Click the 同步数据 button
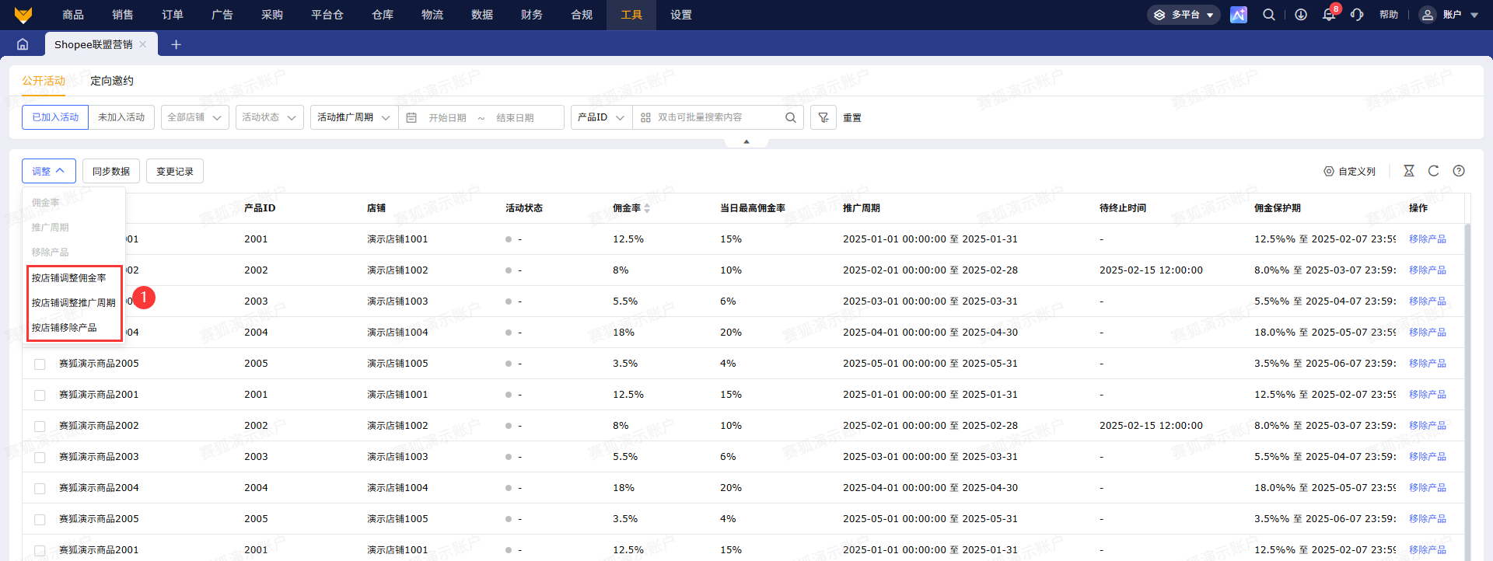The width and height of the screenshot is (1493, 561). point(111,171)
